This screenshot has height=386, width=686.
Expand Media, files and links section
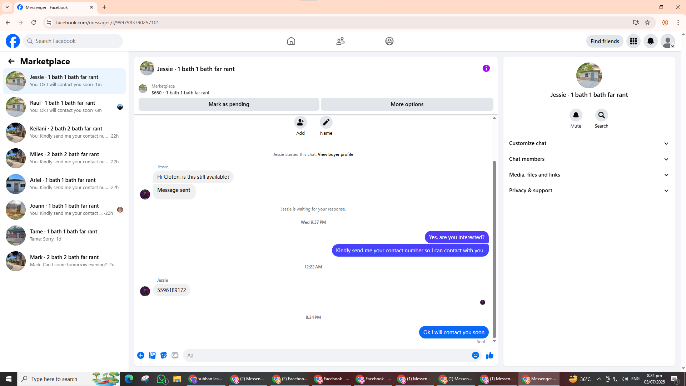click(588, 175)
